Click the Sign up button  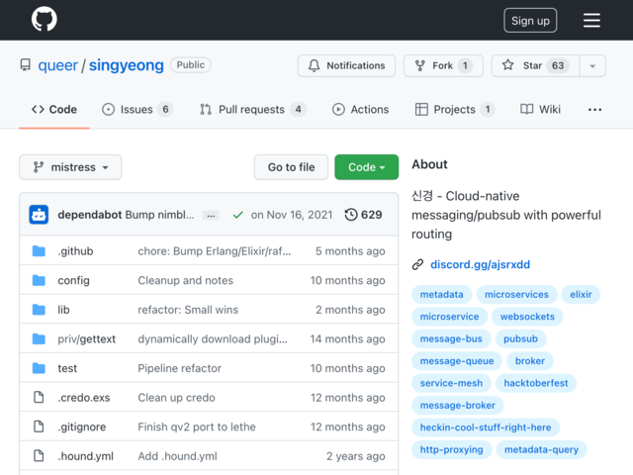tap(530, 20)
